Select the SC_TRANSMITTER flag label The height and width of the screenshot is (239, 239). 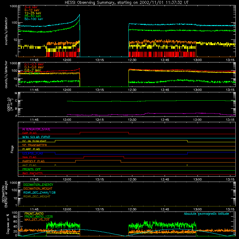pyautogui.click(x=35, y=145)
